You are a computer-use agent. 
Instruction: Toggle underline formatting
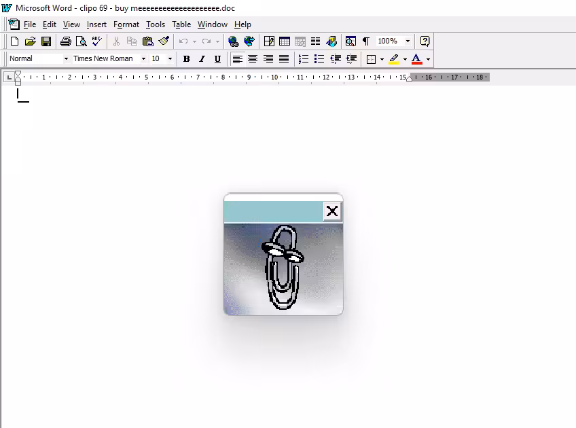pyautogui.click(x=217, y=59)
